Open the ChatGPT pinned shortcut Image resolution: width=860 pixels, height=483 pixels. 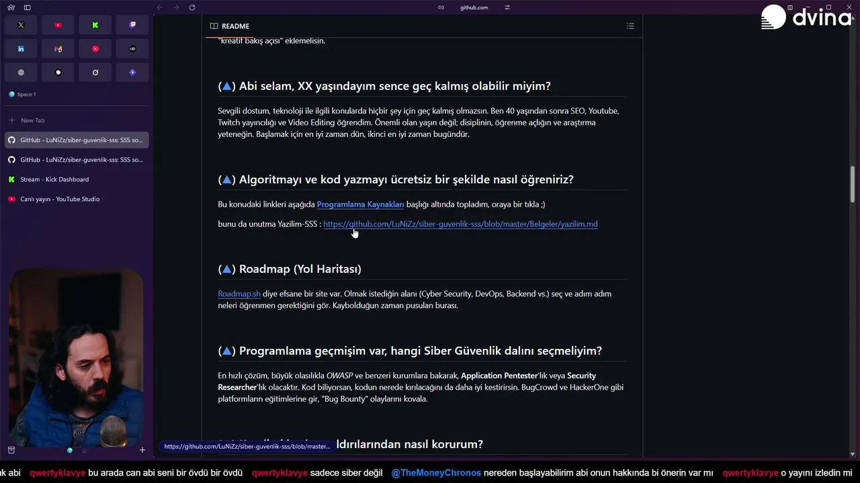tap(21, 72)
